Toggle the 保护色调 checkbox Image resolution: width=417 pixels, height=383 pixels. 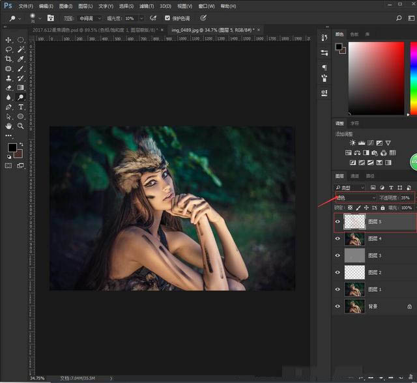(x=167, y=18)
